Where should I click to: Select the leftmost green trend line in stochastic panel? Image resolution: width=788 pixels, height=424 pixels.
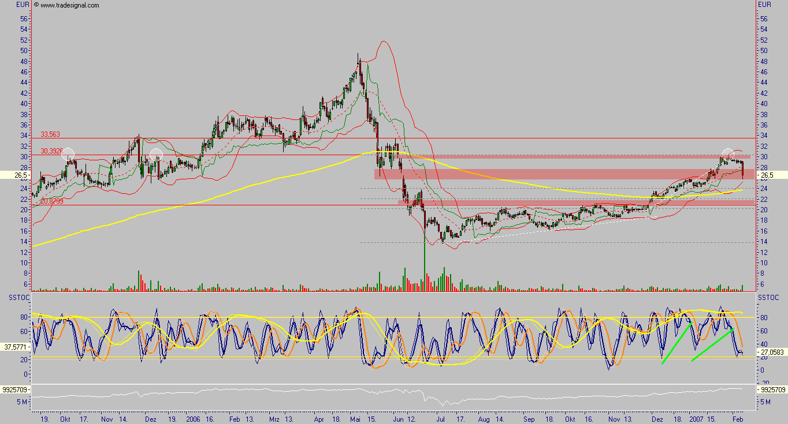click(x=677, y=343)
